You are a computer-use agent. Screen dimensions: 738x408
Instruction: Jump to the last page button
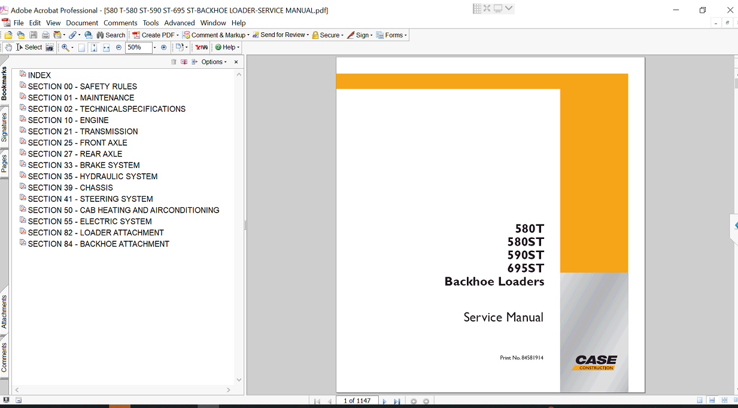397,401
